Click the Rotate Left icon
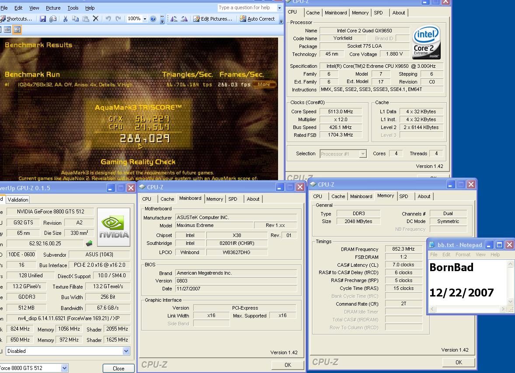This screenshot has height=373, width=515. tap(174, 19)
